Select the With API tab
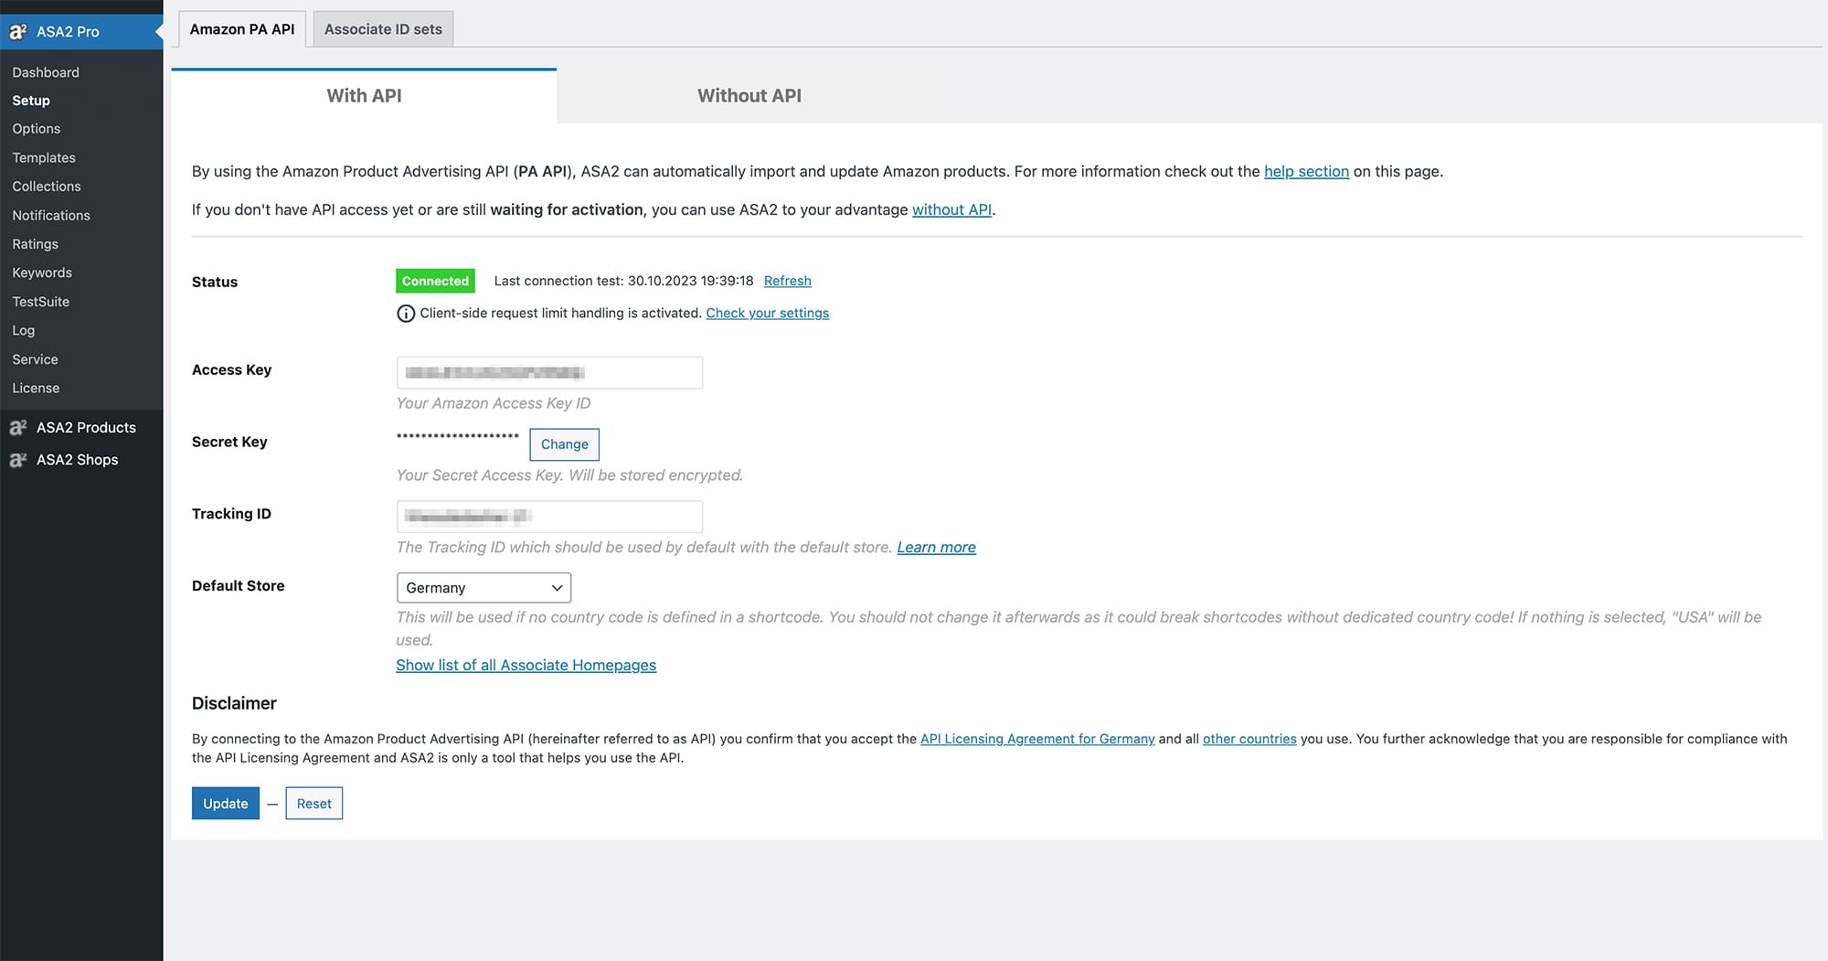Viewport: 1828px width, 961px height. [364, 96]
